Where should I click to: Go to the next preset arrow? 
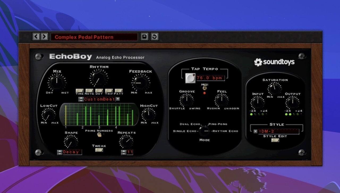tap(44, 36)
